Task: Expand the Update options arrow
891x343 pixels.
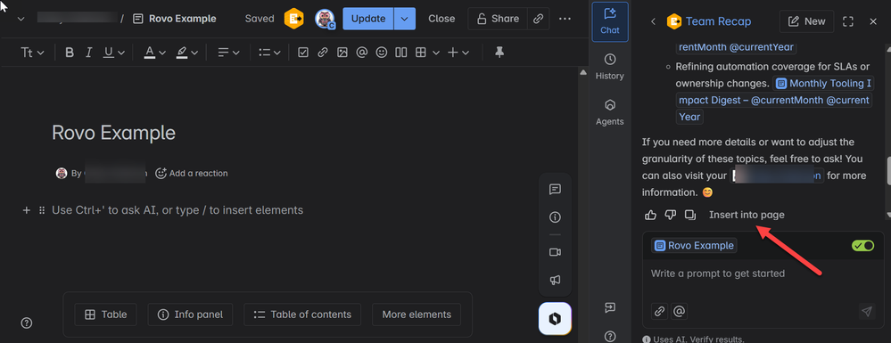Action: click(405, 19)
